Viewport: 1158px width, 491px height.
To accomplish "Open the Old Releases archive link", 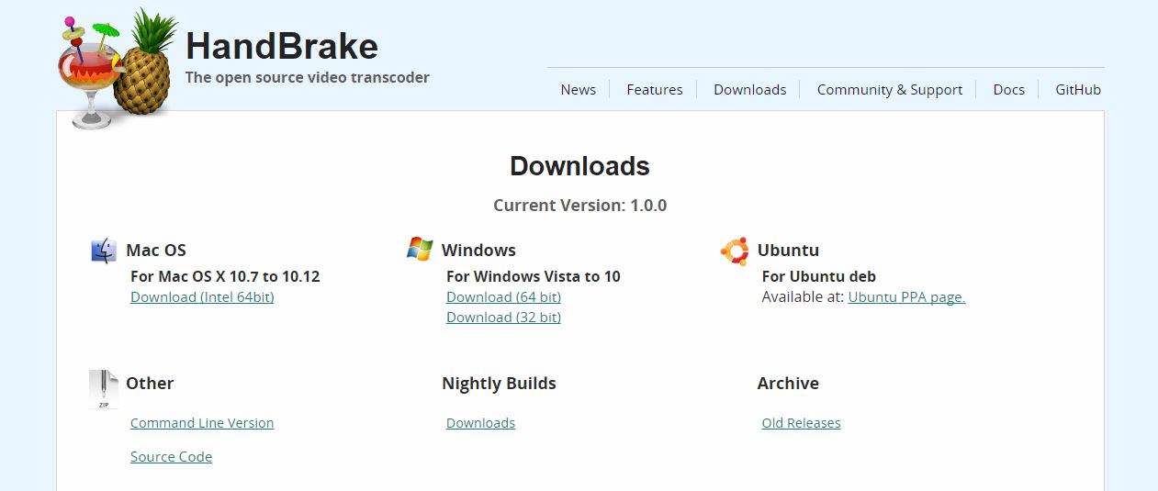I will (x=801, y=423).
